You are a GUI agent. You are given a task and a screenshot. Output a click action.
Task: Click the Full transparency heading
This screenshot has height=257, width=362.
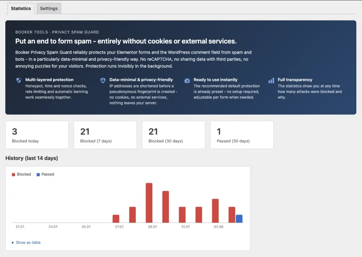(x=295, y=80)
